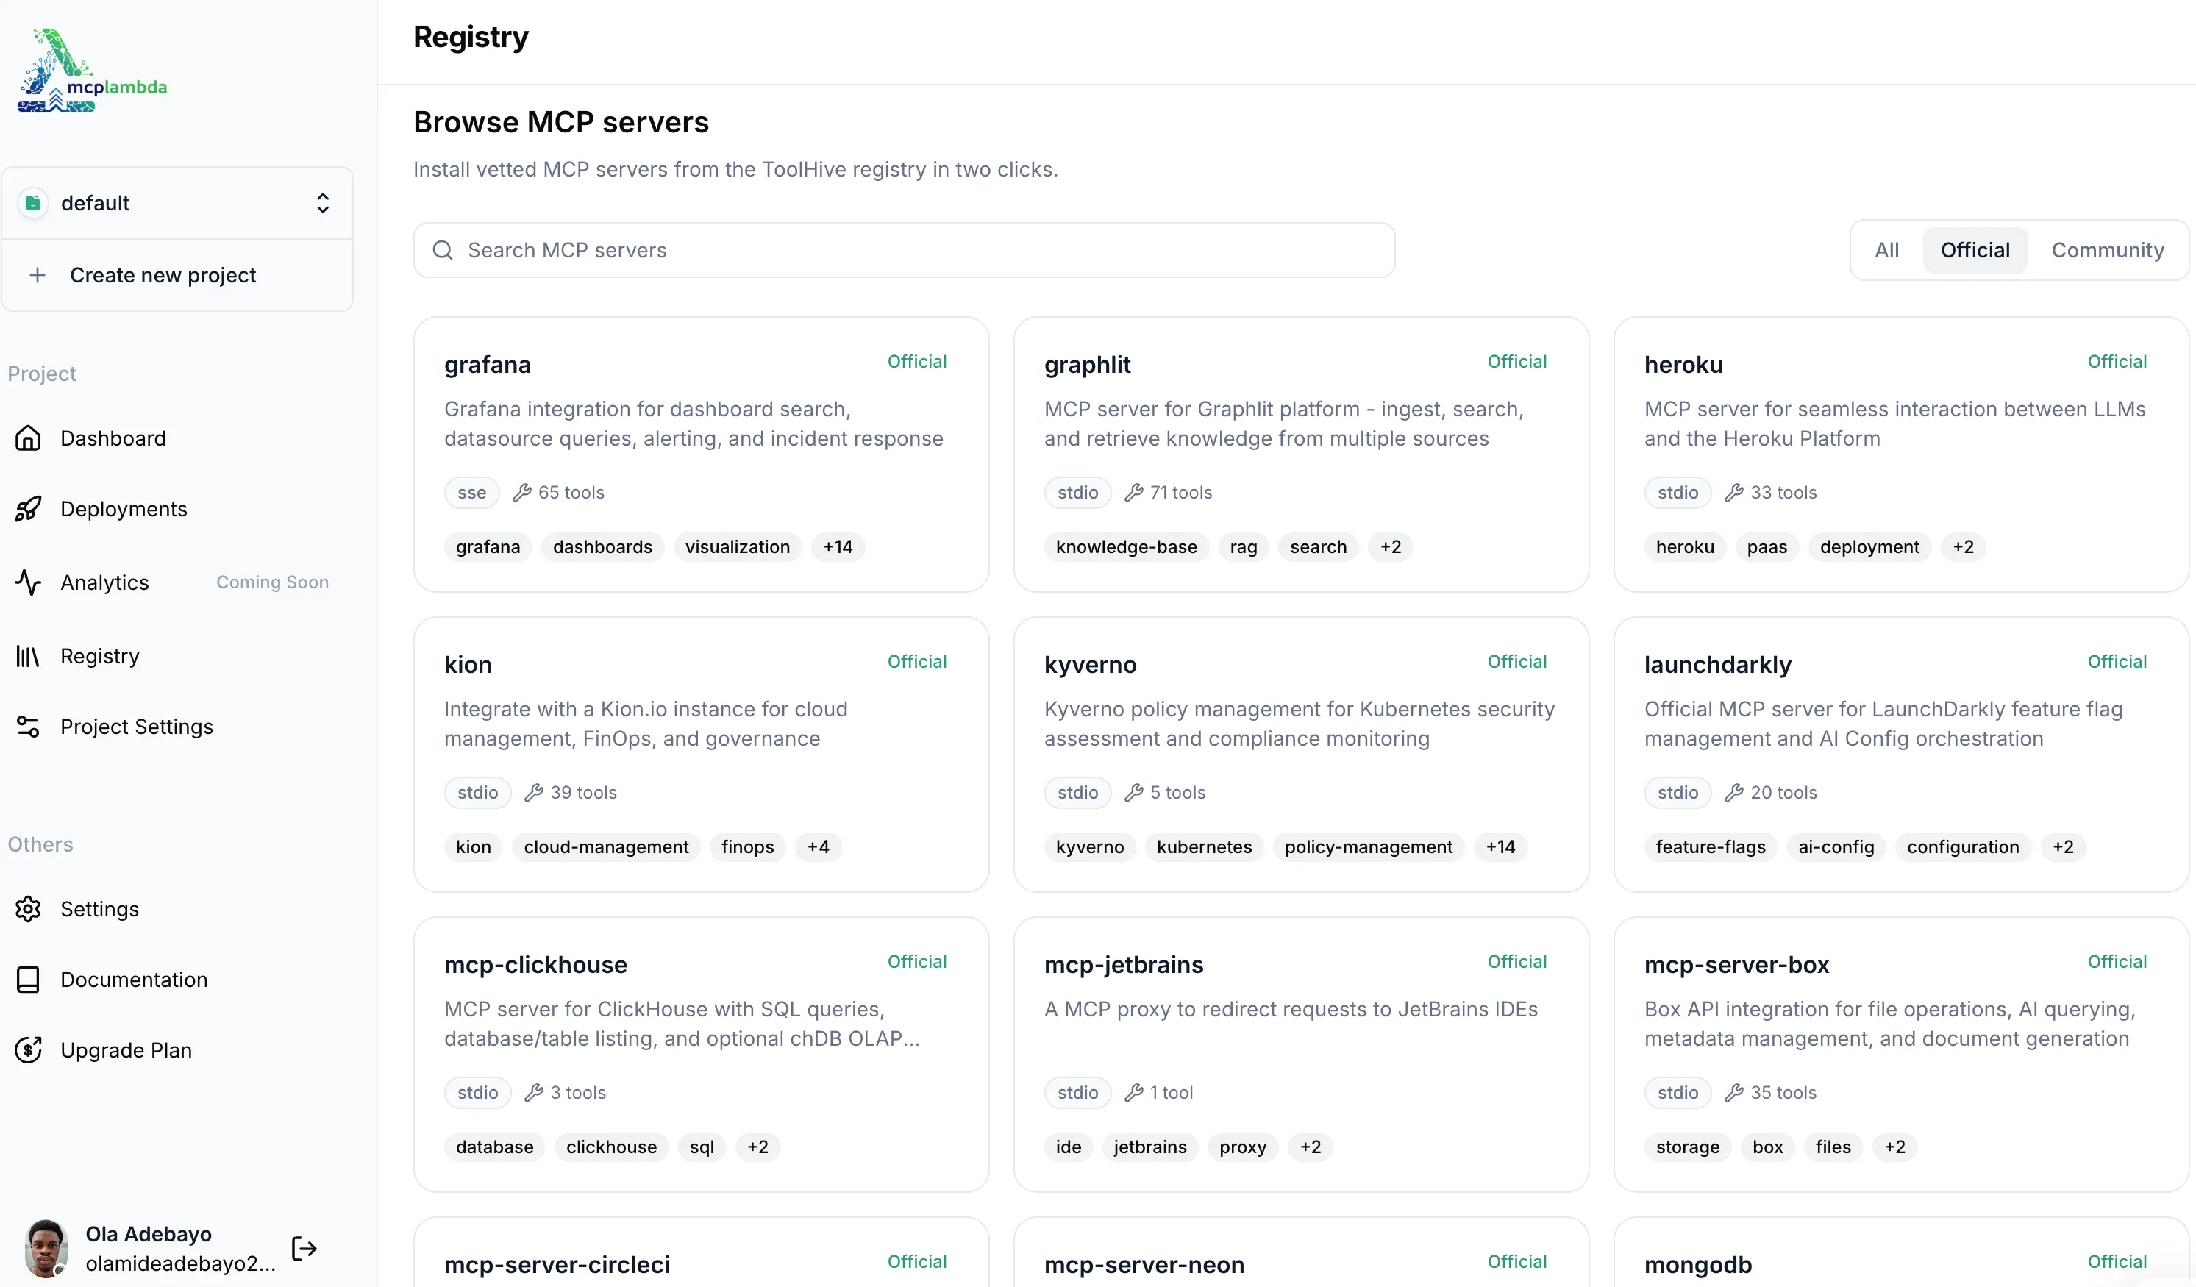Click the launchdarkly card title

[1716, 665]
